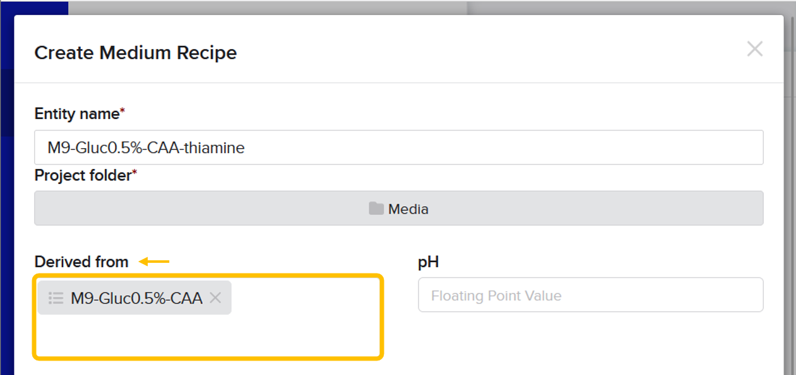Click the Derived from field label
The image size is (796, 375).
click(x=81, y=262)
